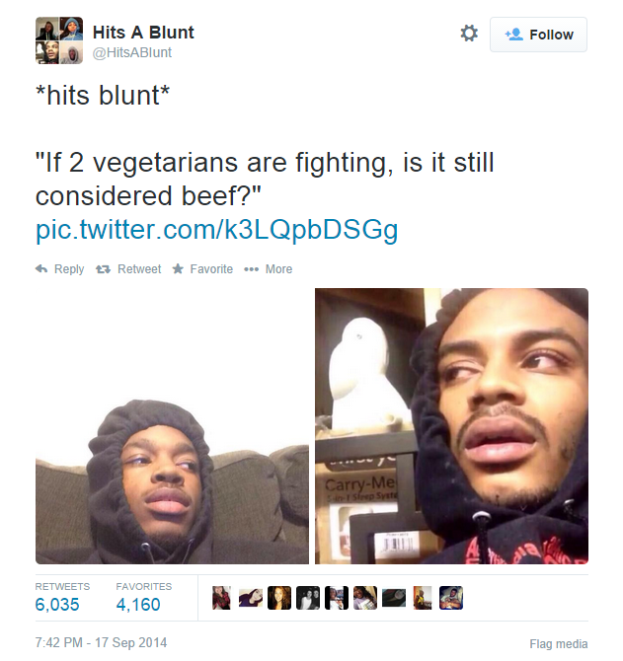Retweet this tweet via retweet icon
Image resolution: width=623 pixels, height=661 pixels.
[103, 269]
